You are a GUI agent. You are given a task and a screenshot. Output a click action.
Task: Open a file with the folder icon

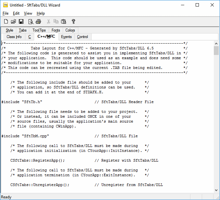[x=13, y=21]
